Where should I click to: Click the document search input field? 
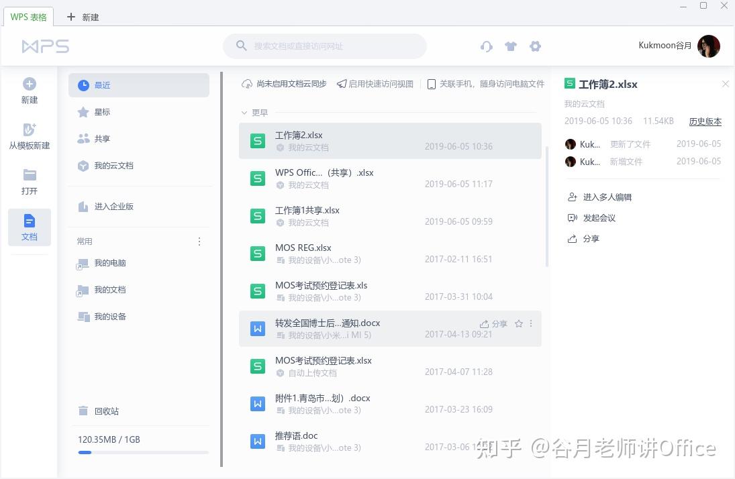tap(324, 46)
